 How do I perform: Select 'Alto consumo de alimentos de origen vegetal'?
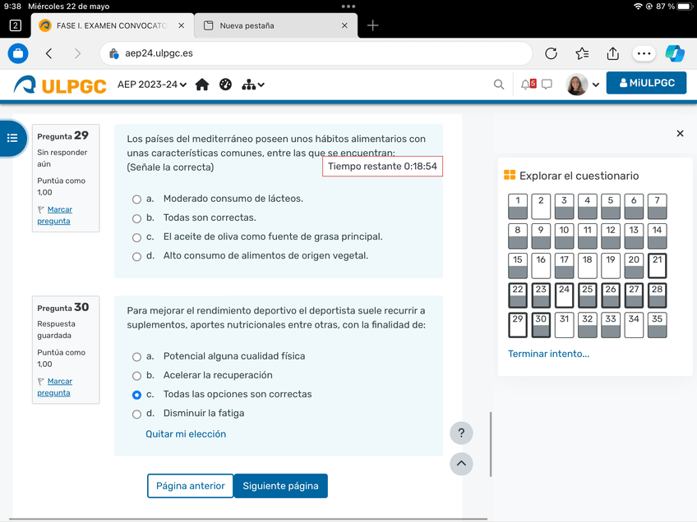click(136, 257)
